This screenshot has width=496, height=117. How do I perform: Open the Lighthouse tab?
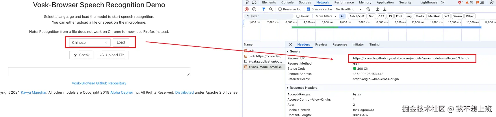pos(429,2)
